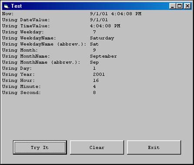The image size is (194, 165).
Task: Click the Clear button
Action: coord(97,147)
